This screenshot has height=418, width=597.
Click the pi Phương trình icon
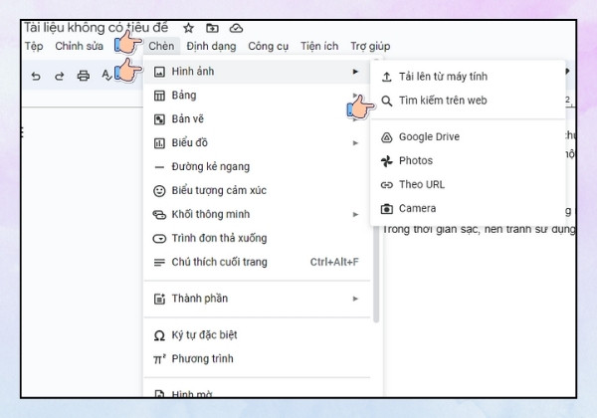[159, 359]
